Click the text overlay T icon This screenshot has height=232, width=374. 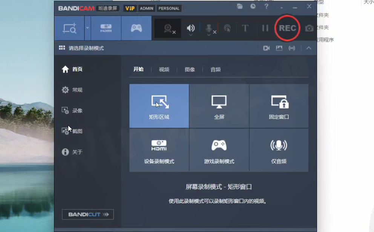(245, 28)
